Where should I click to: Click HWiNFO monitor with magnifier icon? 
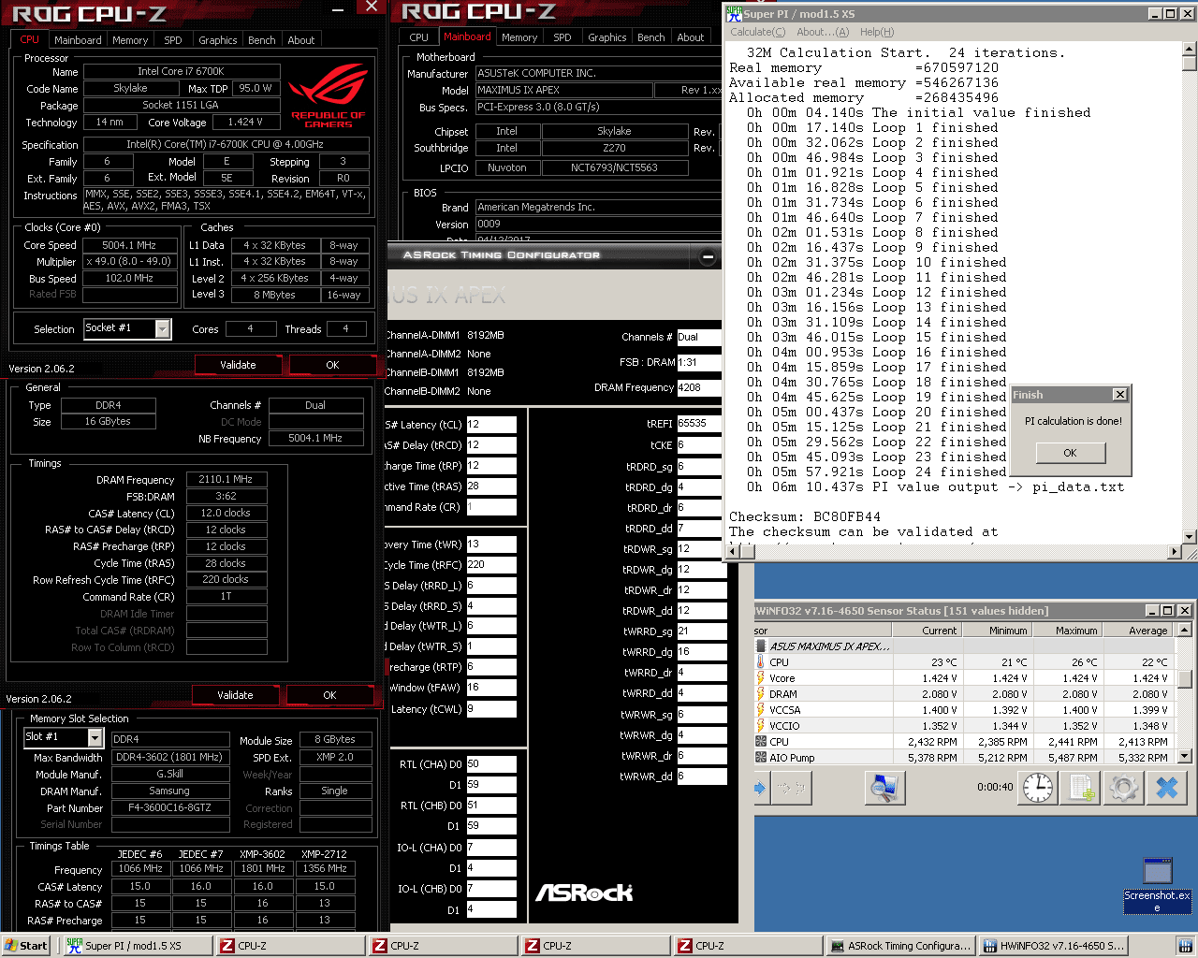pos(884,788)
